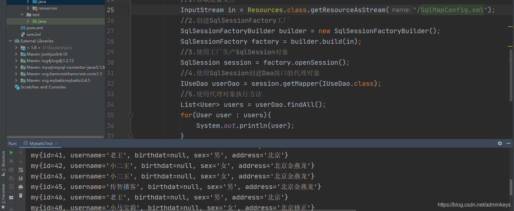Screen dimensions: 514x211
Task: Toggle scroll to end in console
Action: [21, 178]
